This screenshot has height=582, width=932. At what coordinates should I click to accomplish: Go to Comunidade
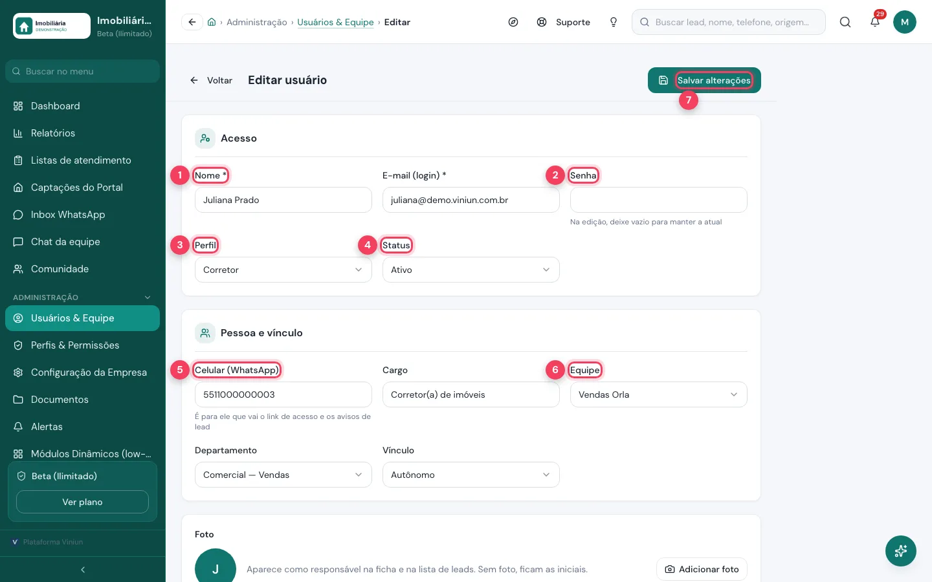pos(82,269)
